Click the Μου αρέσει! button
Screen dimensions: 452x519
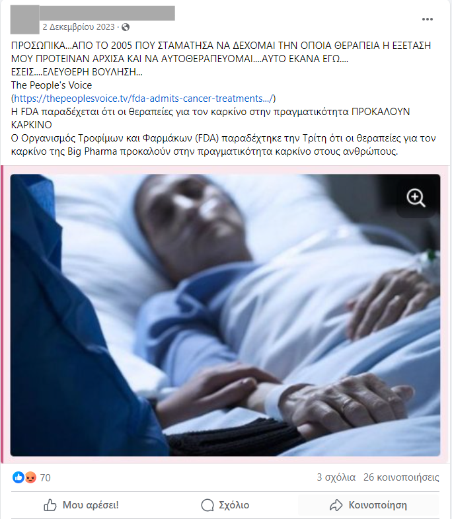[x=81, y=505]
